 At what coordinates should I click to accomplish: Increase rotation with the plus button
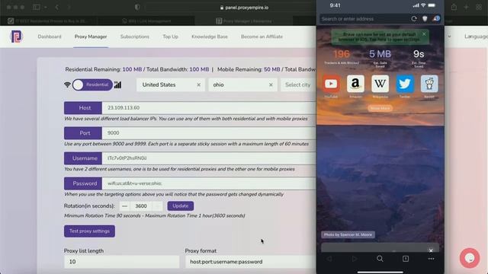158,206
